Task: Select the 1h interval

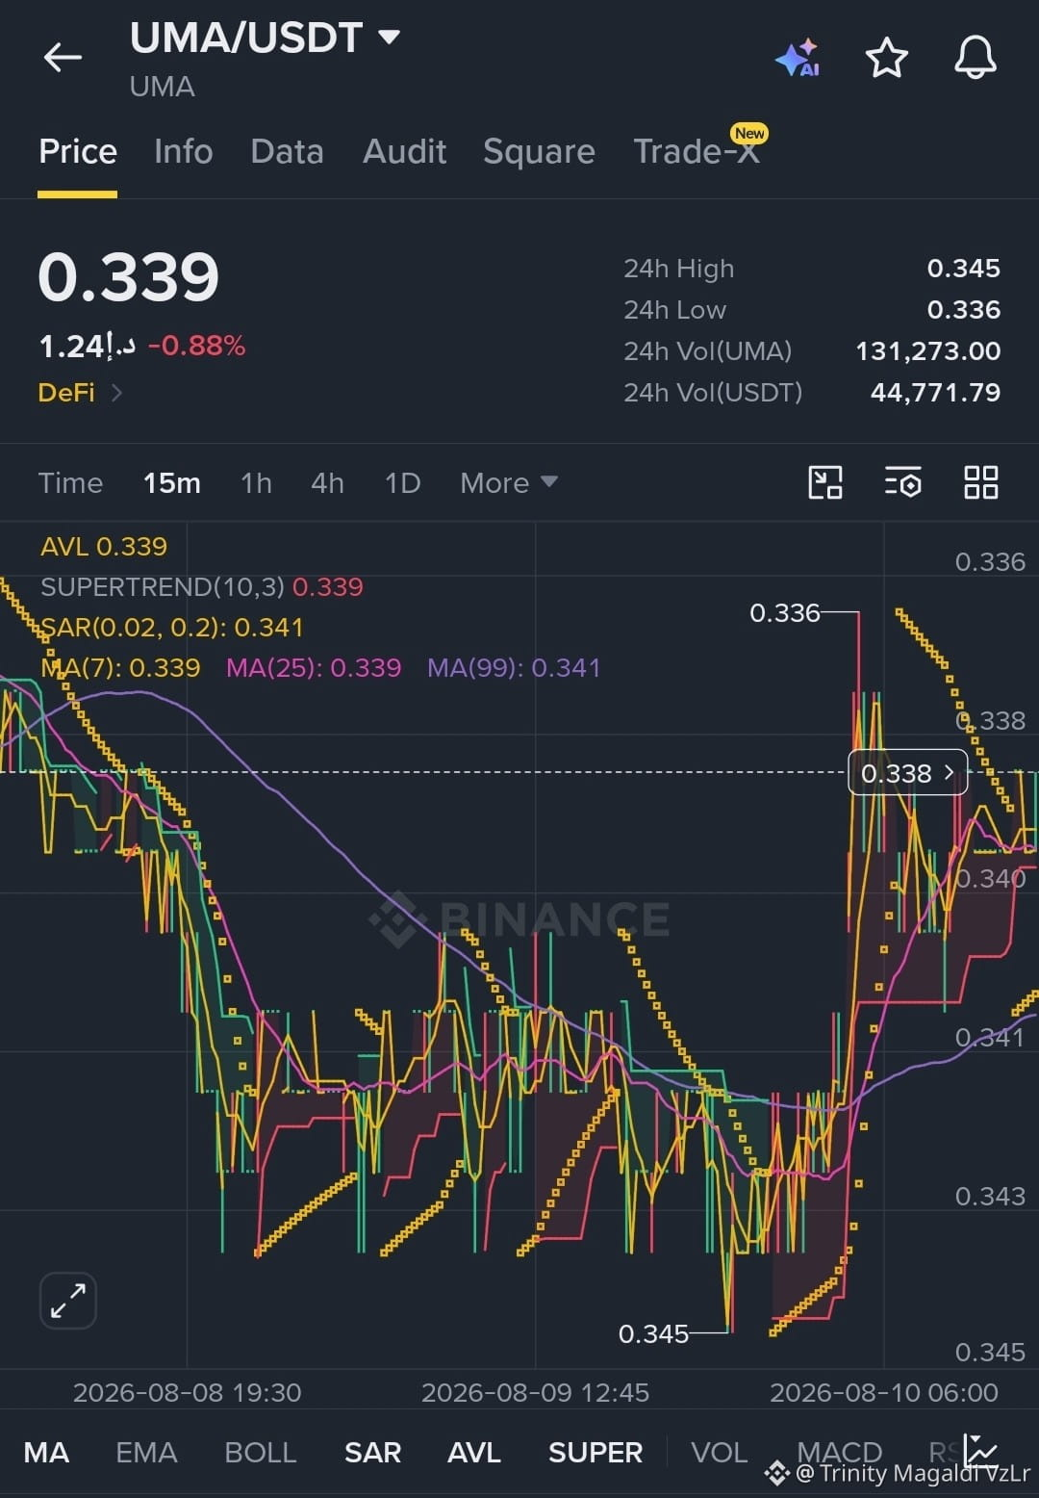Action: [x=256, y=482]
